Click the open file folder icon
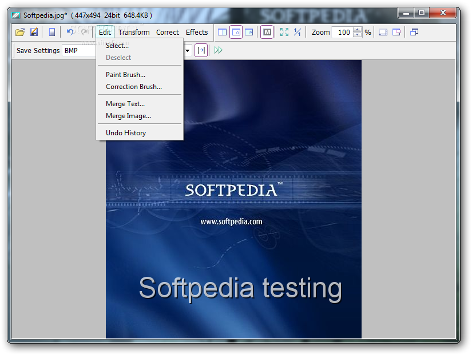472x355 pixels. click(x=20, y=32)
